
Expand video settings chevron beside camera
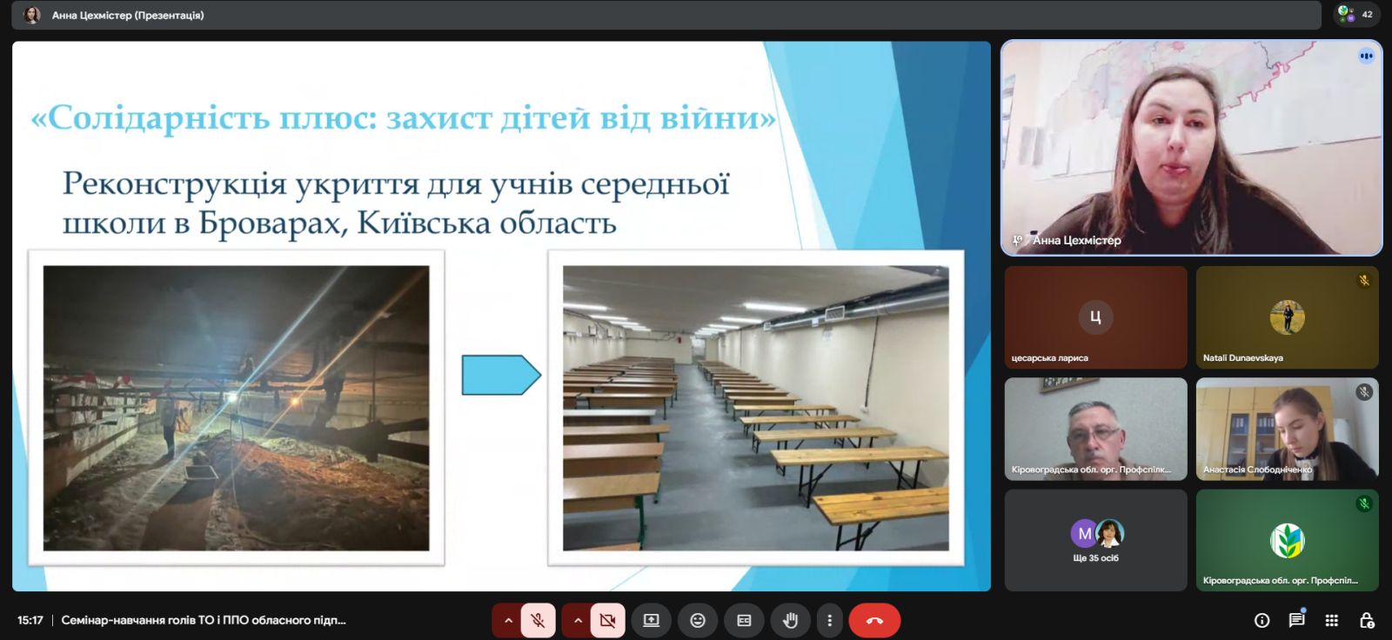coord(578,620)
